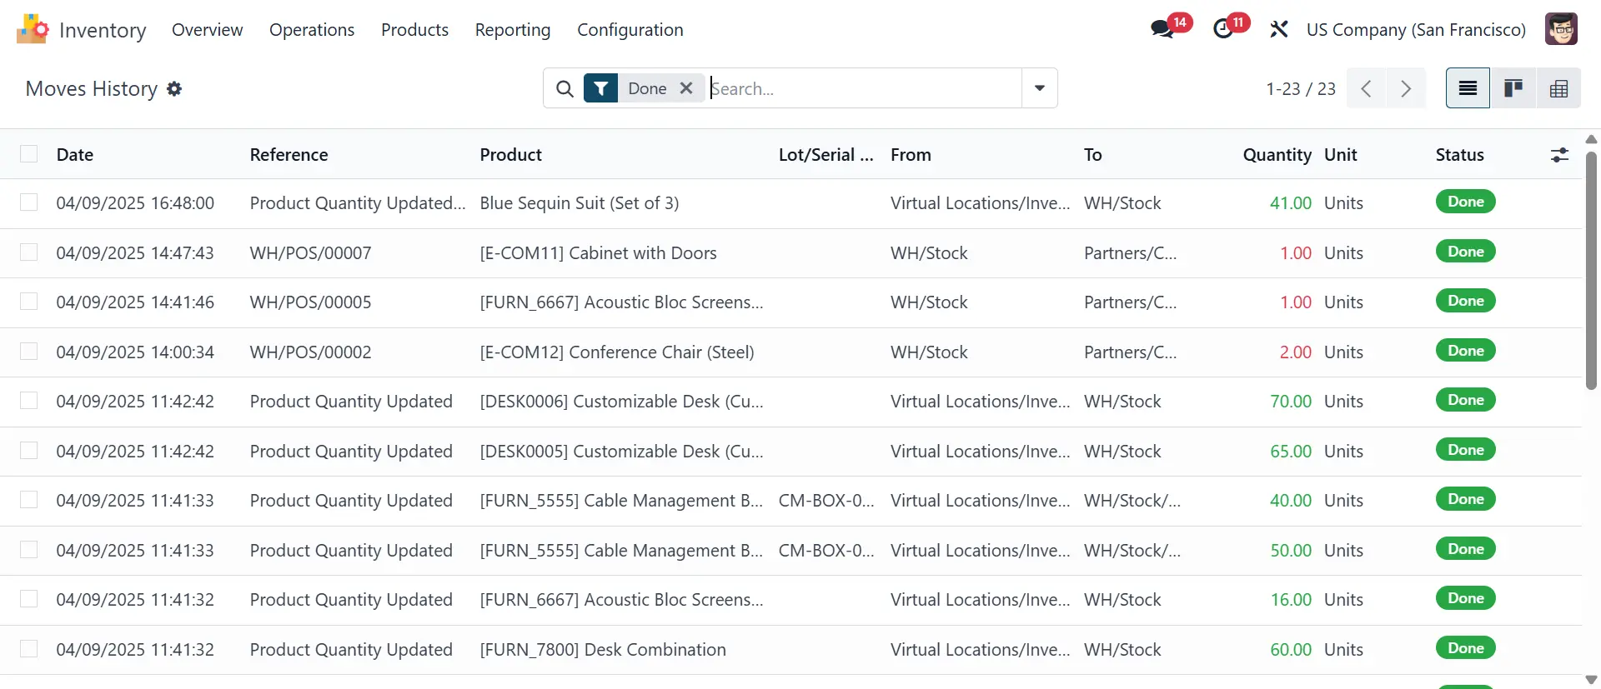The height and width of the screenshot is (689, 1601).
Task: Open the activities clock icon
Action: click(1222, 30)
